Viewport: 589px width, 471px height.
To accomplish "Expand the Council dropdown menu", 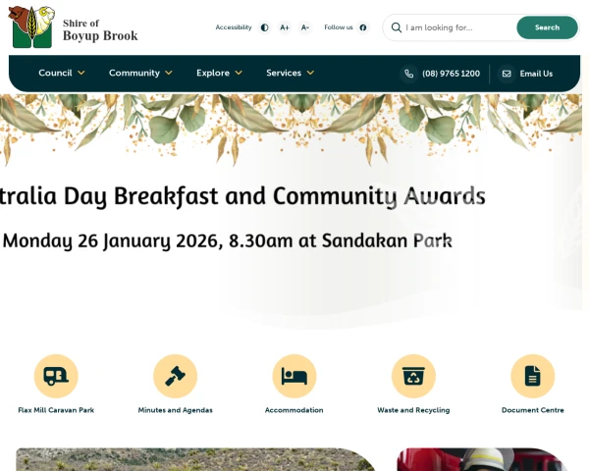I will (62, 73).
